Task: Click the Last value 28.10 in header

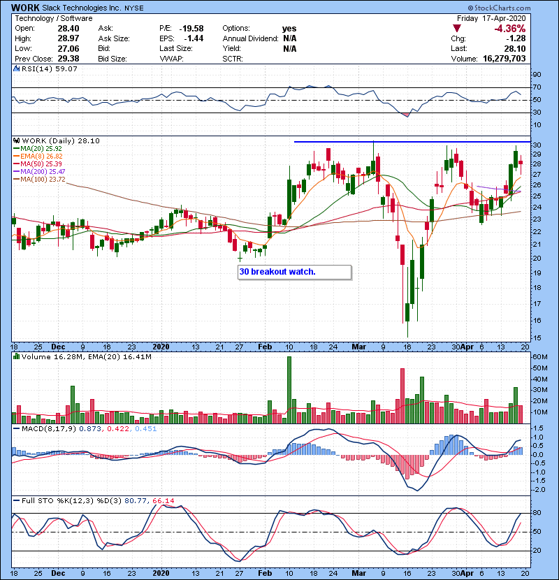Action: tap(514, 48)
